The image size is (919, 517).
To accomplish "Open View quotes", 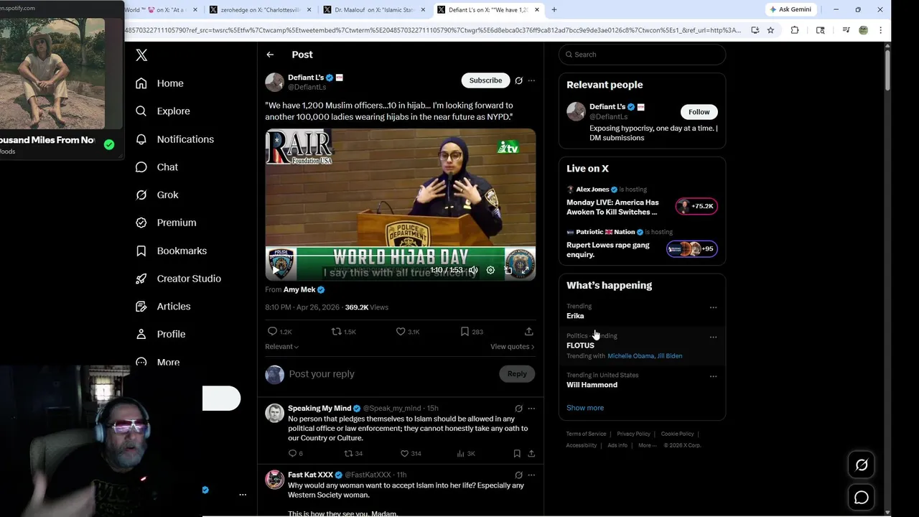I will coord(512,347).
